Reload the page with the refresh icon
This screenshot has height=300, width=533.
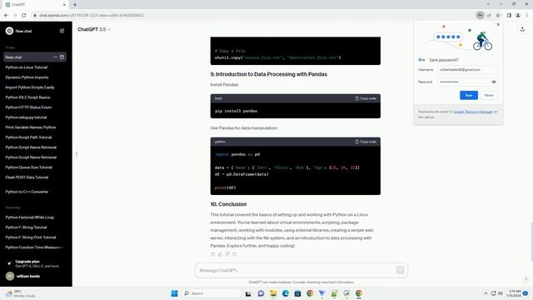point(24,15)
